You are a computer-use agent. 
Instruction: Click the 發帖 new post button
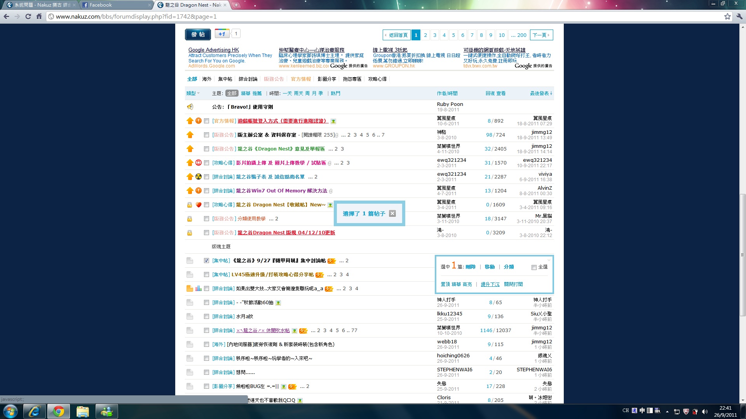point(198,34)
